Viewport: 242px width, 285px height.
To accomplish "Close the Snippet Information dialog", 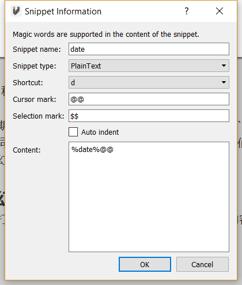I will [220, 11].
